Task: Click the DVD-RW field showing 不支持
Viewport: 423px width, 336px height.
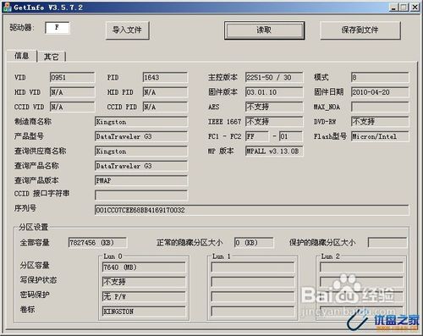Action: (380, 122)
